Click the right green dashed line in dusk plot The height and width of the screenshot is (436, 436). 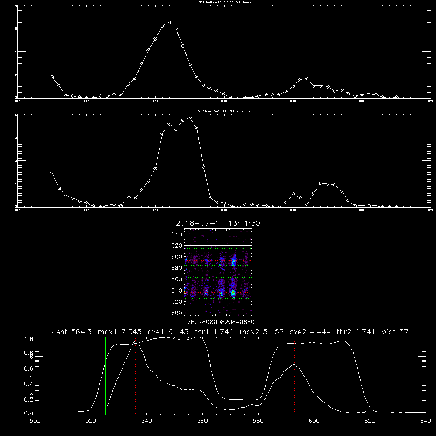coord(241,161)
